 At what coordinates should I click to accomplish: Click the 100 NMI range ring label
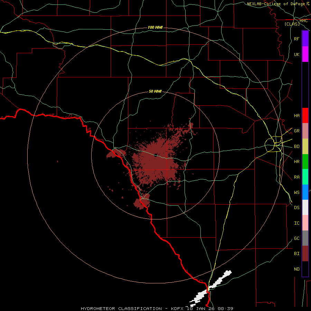coord(155,27)
